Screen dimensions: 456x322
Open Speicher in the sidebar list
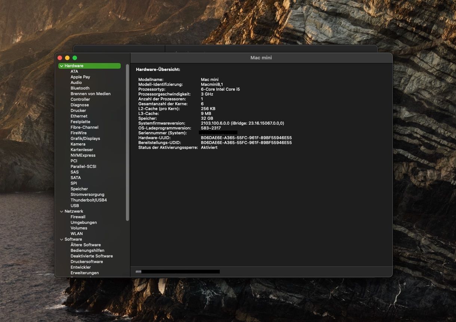[x=79, y=189]
